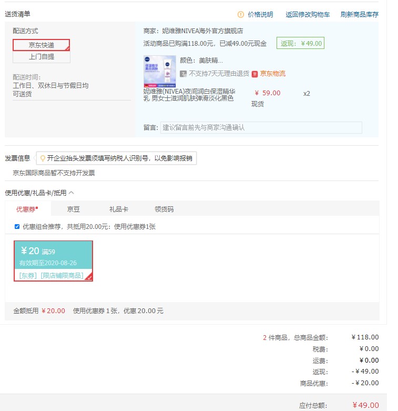Click 返回修改购物车 to edit the cart
Screen dimensions: 398x411
[x=308, y=14]
